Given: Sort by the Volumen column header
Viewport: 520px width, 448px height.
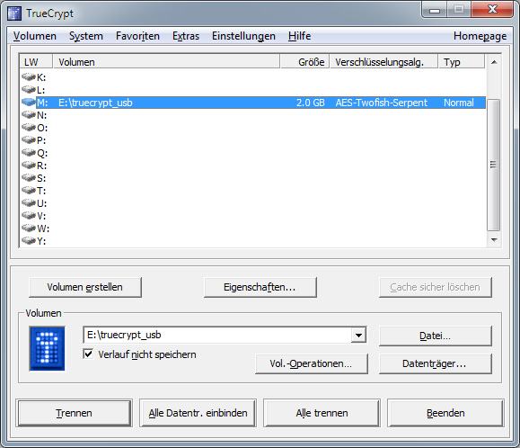Looking at the screenshot, I should point(166,62).
